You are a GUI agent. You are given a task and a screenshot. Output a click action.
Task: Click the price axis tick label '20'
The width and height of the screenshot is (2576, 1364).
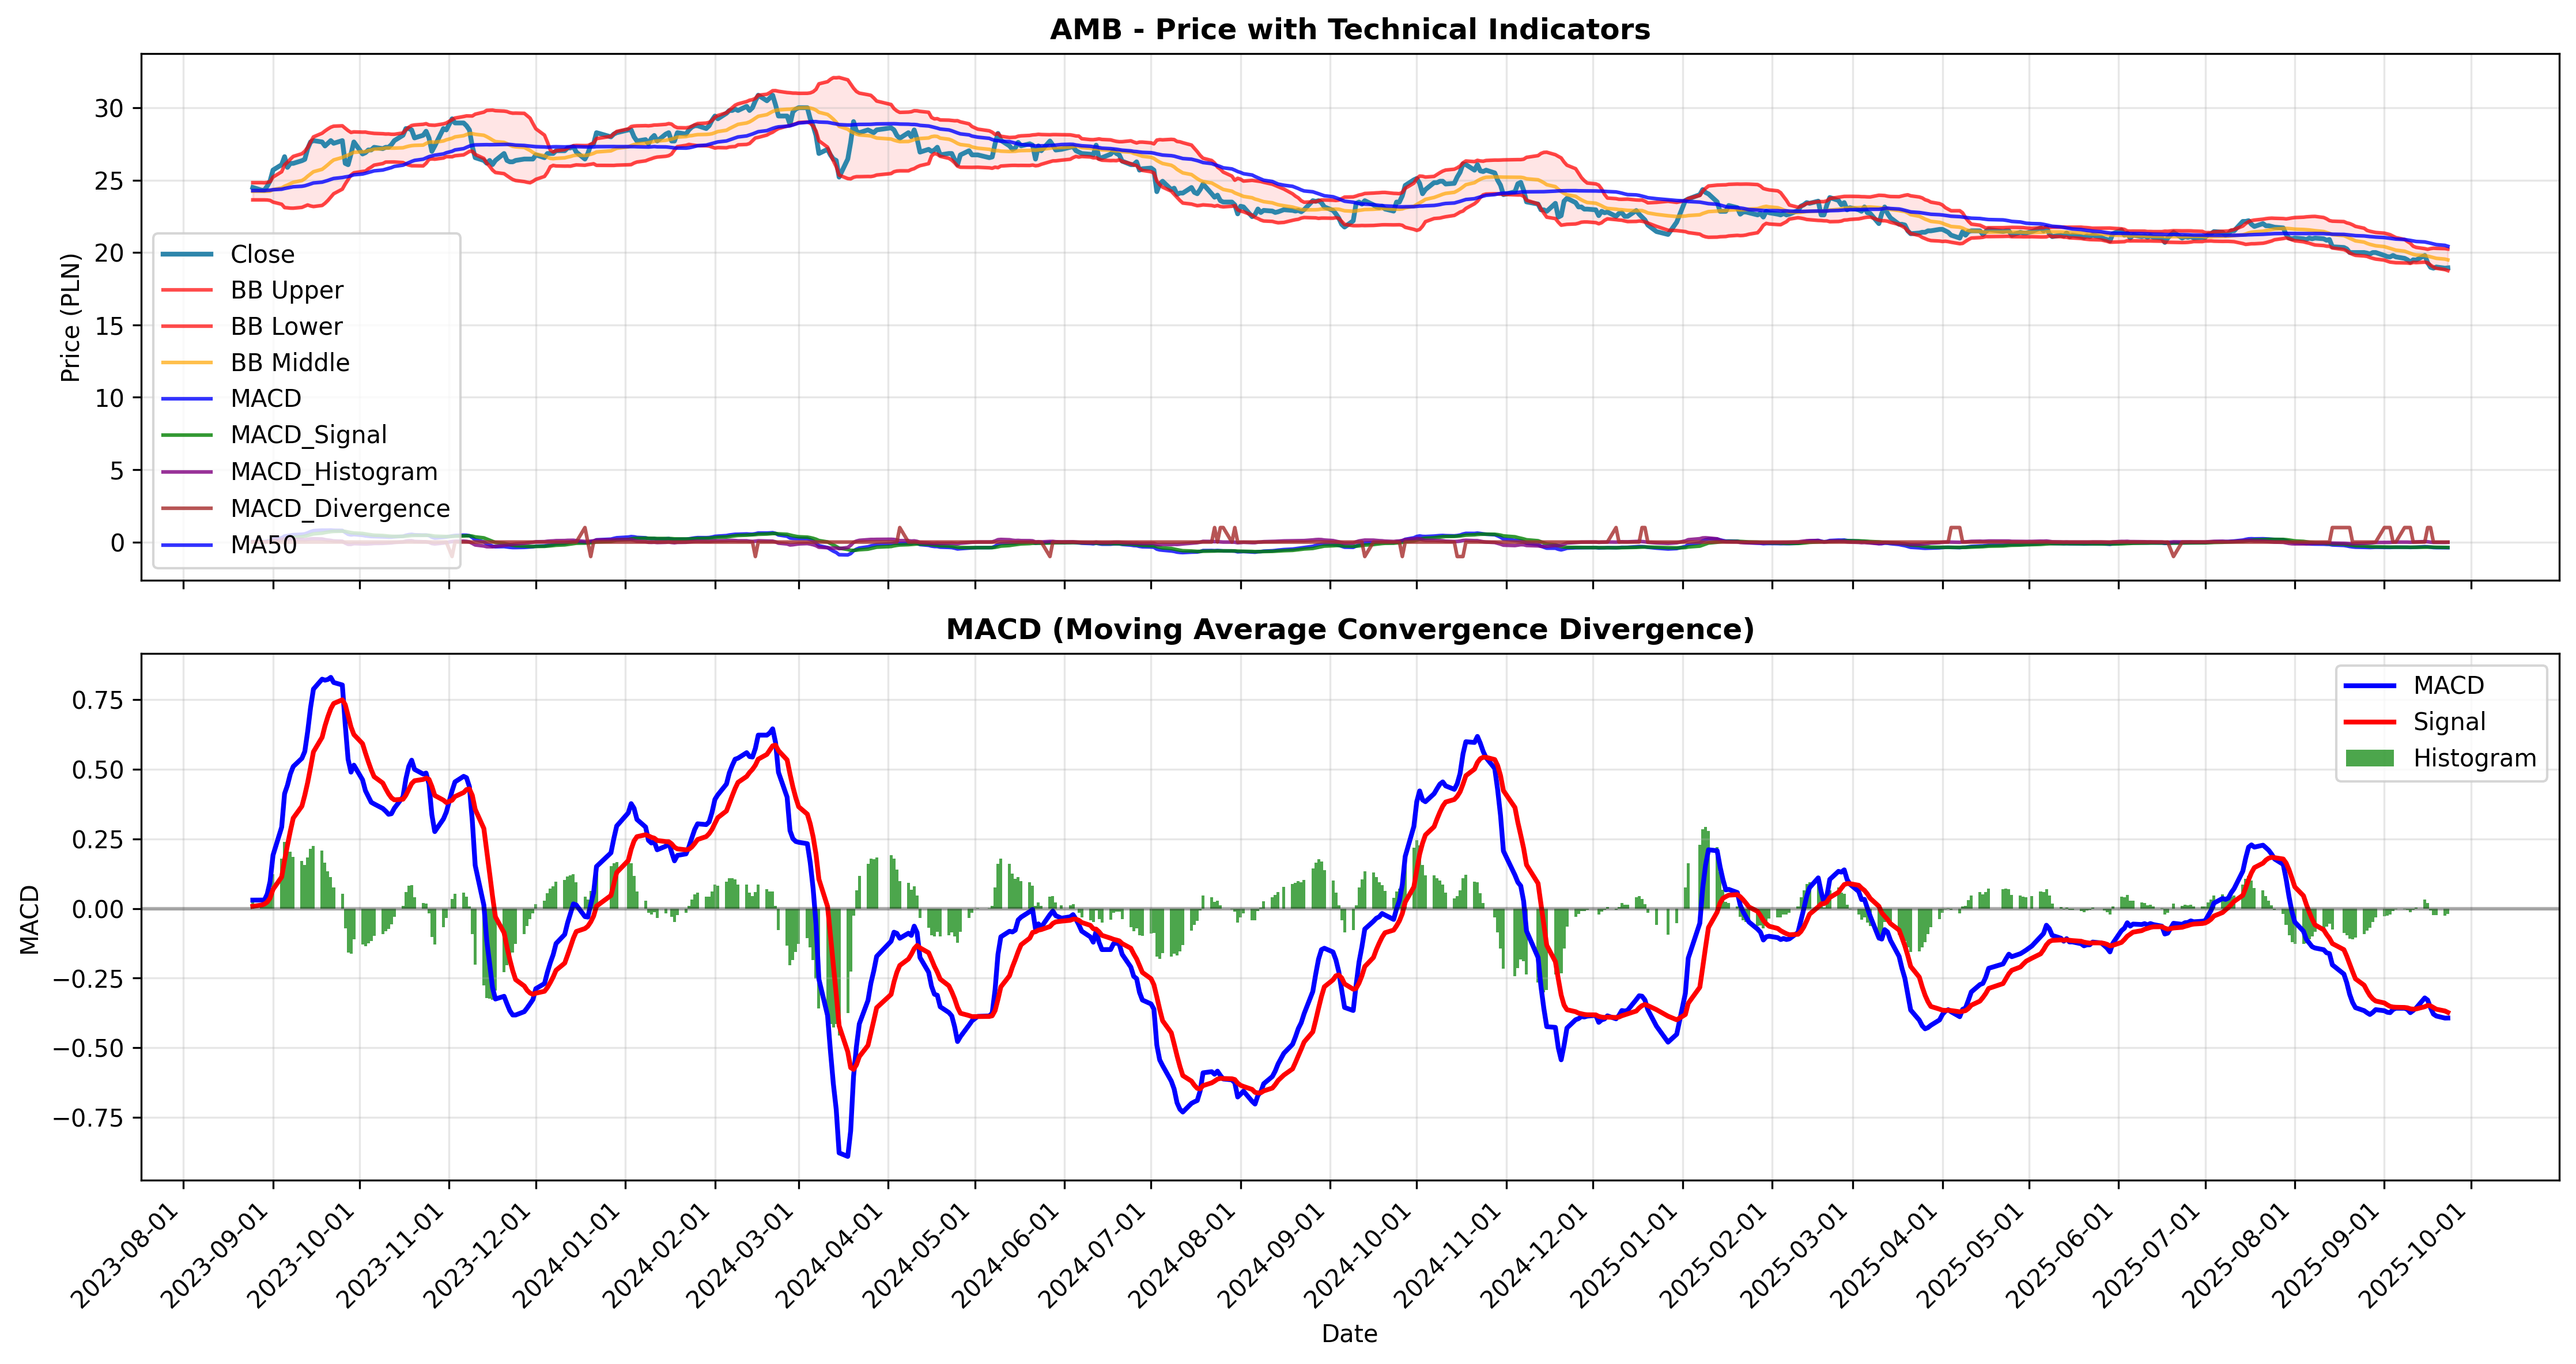[109, 253]
